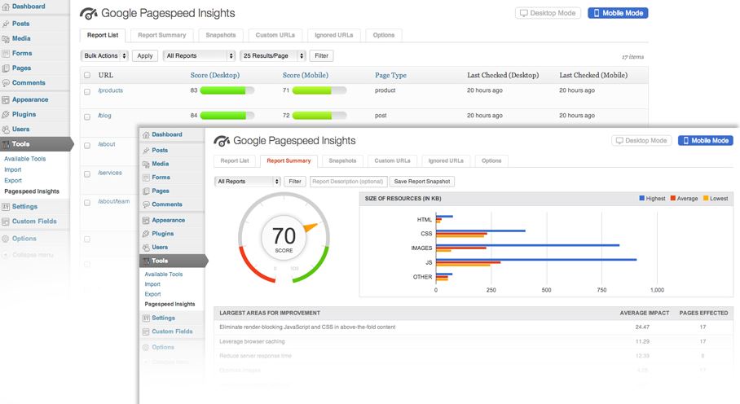This screenshot has width=740, height=404.
Task: Click the Users icon in back sidebar
Action: (6, 130)
